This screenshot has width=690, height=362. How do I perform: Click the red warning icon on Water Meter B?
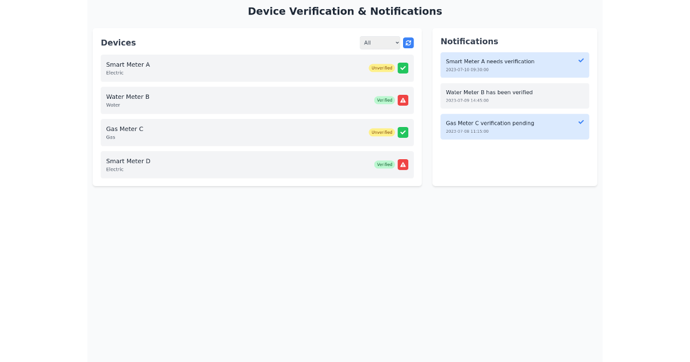pyautogui.click(x=402, y=100)
